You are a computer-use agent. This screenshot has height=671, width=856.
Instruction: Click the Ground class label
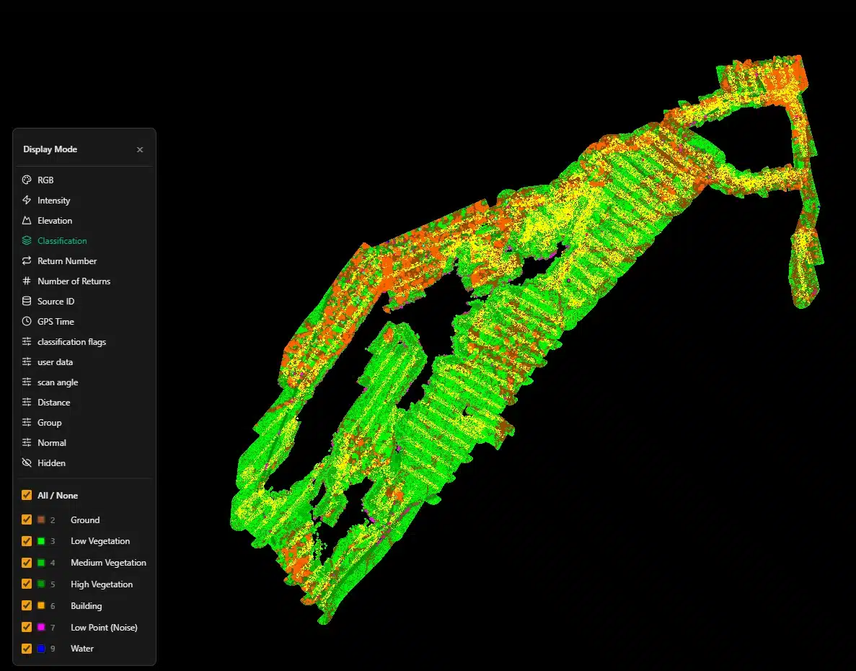pyautogui.click(x=85, y=519)
